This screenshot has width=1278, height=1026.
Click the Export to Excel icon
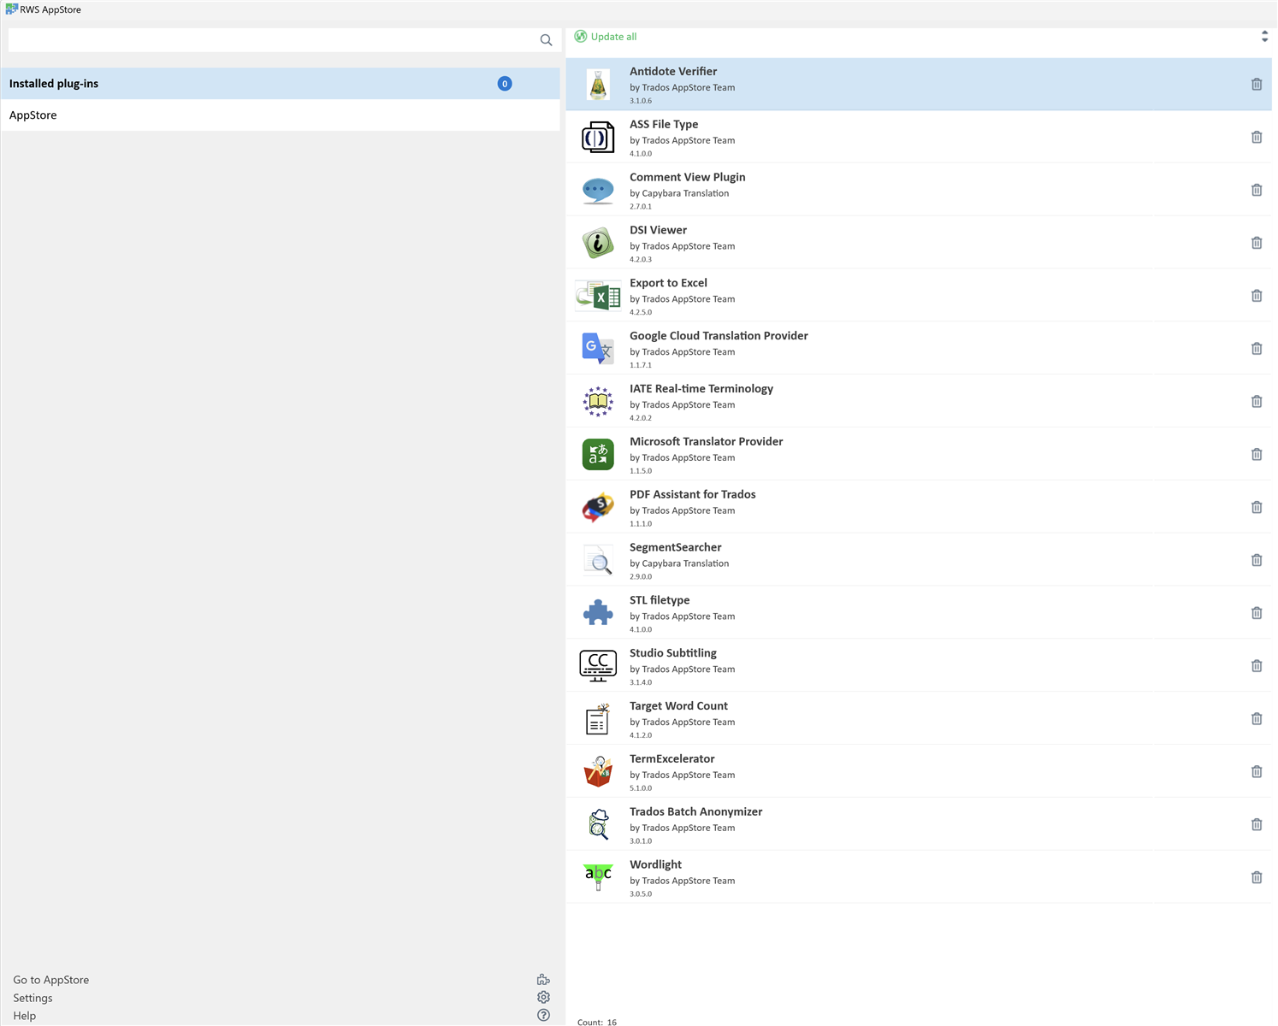click(x=597, y=295)
